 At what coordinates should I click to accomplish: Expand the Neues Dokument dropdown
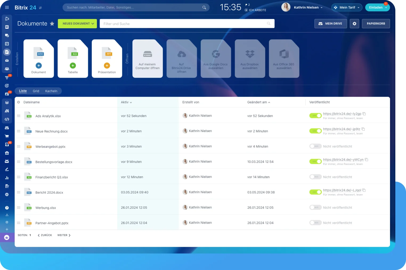(x=93, y=24)
